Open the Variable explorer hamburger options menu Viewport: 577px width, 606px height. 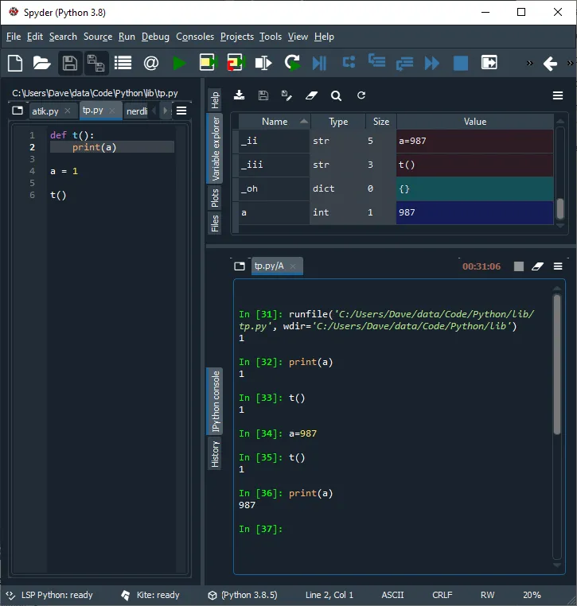click(558, 95)
